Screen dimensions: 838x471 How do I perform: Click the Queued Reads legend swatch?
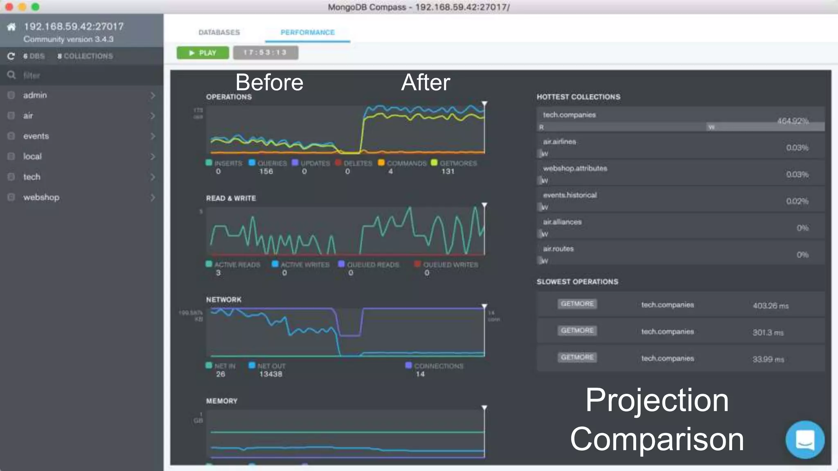click(x=341, y=264)
